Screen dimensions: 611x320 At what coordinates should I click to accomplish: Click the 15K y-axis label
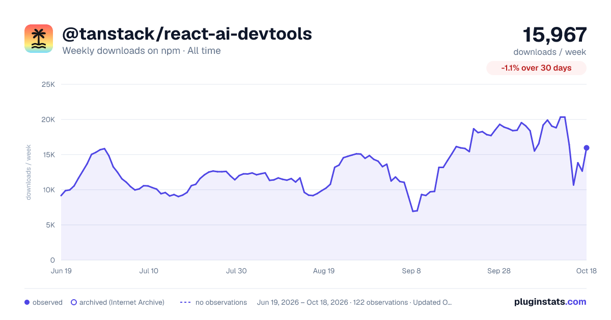click(48, 154)
